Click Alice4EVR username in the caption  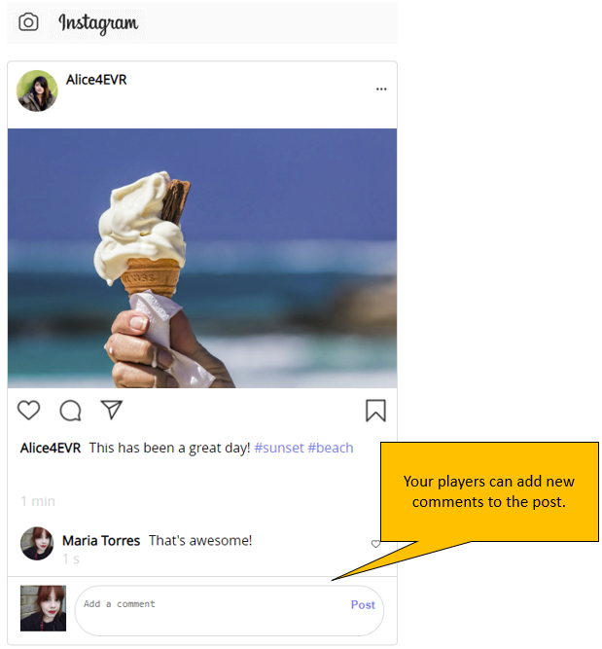51,448
